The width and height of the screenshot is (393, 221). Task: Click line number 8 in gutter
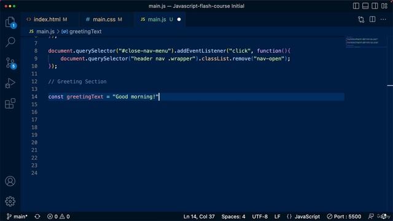tap(36, 51)
